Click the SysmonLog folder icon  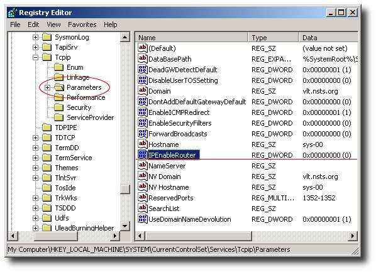(47, 37)
